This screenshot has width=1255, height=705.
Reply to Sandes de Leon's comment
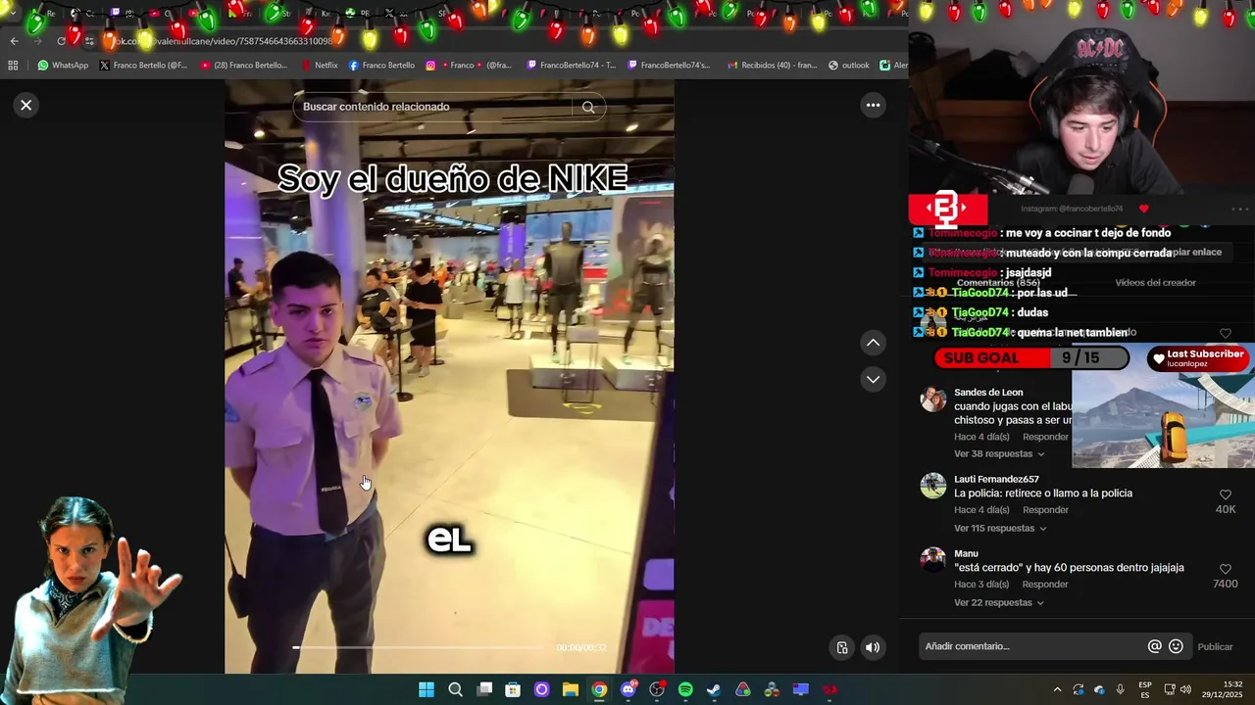[x=1045, y=437]
